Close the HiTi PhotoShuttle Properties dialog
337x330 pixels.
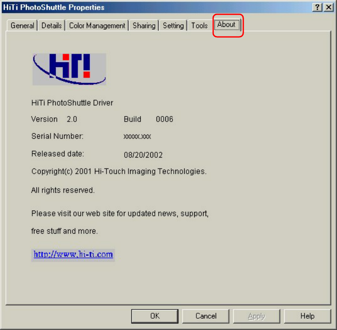coord(329,7)
